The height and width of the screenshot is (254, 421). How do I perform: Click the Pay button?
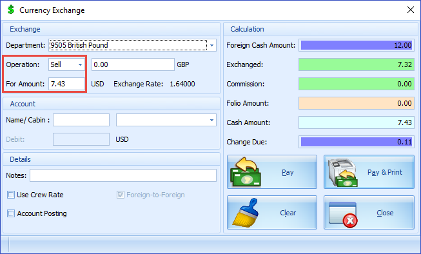(272, 172)
